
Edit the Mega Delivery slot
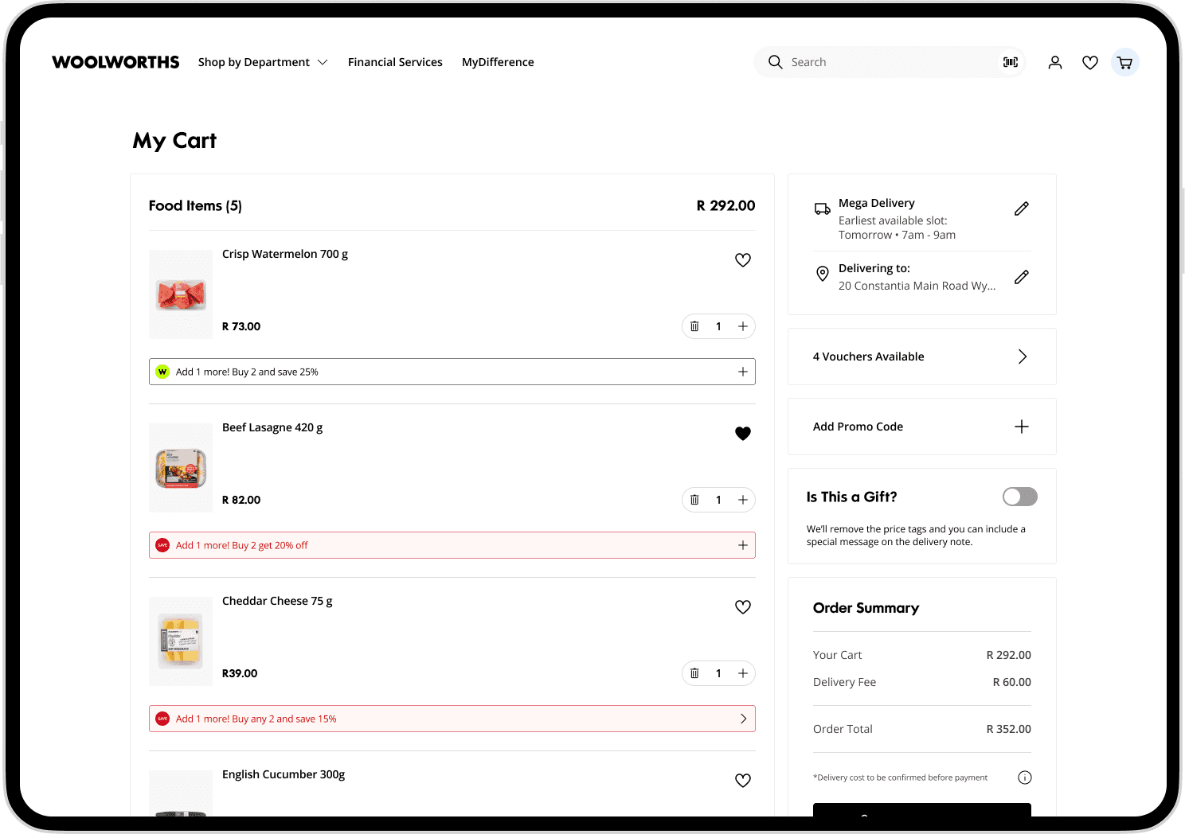pyautogui.click(x=1022, y=208)
